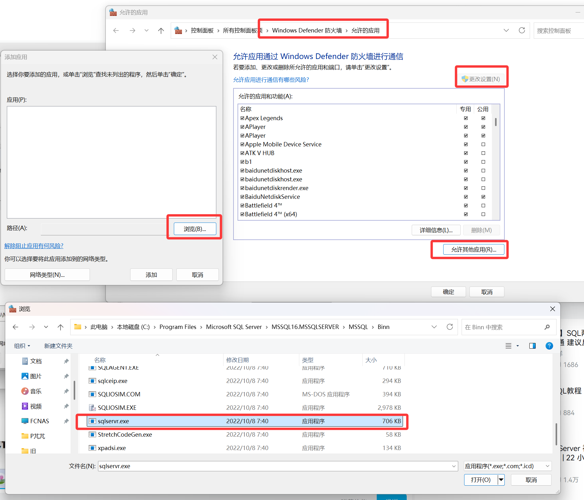Open 图片 in navigation pane
The height and width of the screenshot is (500, 584).
36,376
